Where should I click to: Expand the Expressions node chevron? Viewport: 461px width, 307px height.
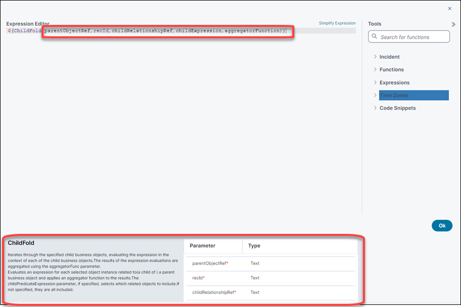(x=375, y=82)
